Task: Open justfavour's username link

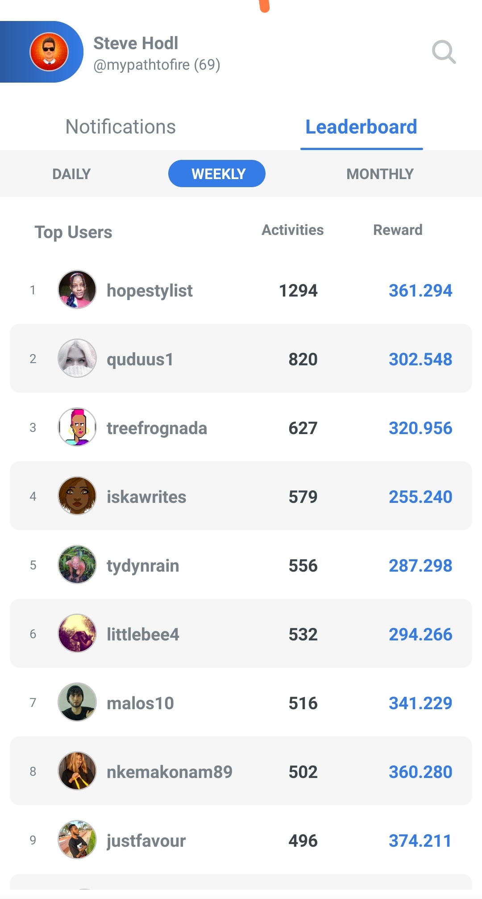Action: coord(146,841)
